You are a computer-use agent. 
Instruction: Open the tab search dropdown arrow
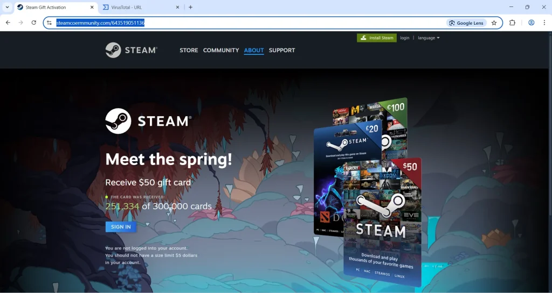click(7, 7)
